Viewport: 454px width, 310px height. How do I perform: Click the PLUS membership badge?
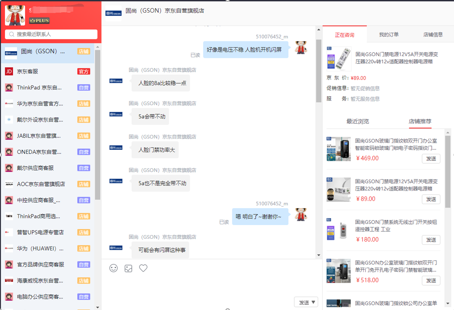click(39, 21)
